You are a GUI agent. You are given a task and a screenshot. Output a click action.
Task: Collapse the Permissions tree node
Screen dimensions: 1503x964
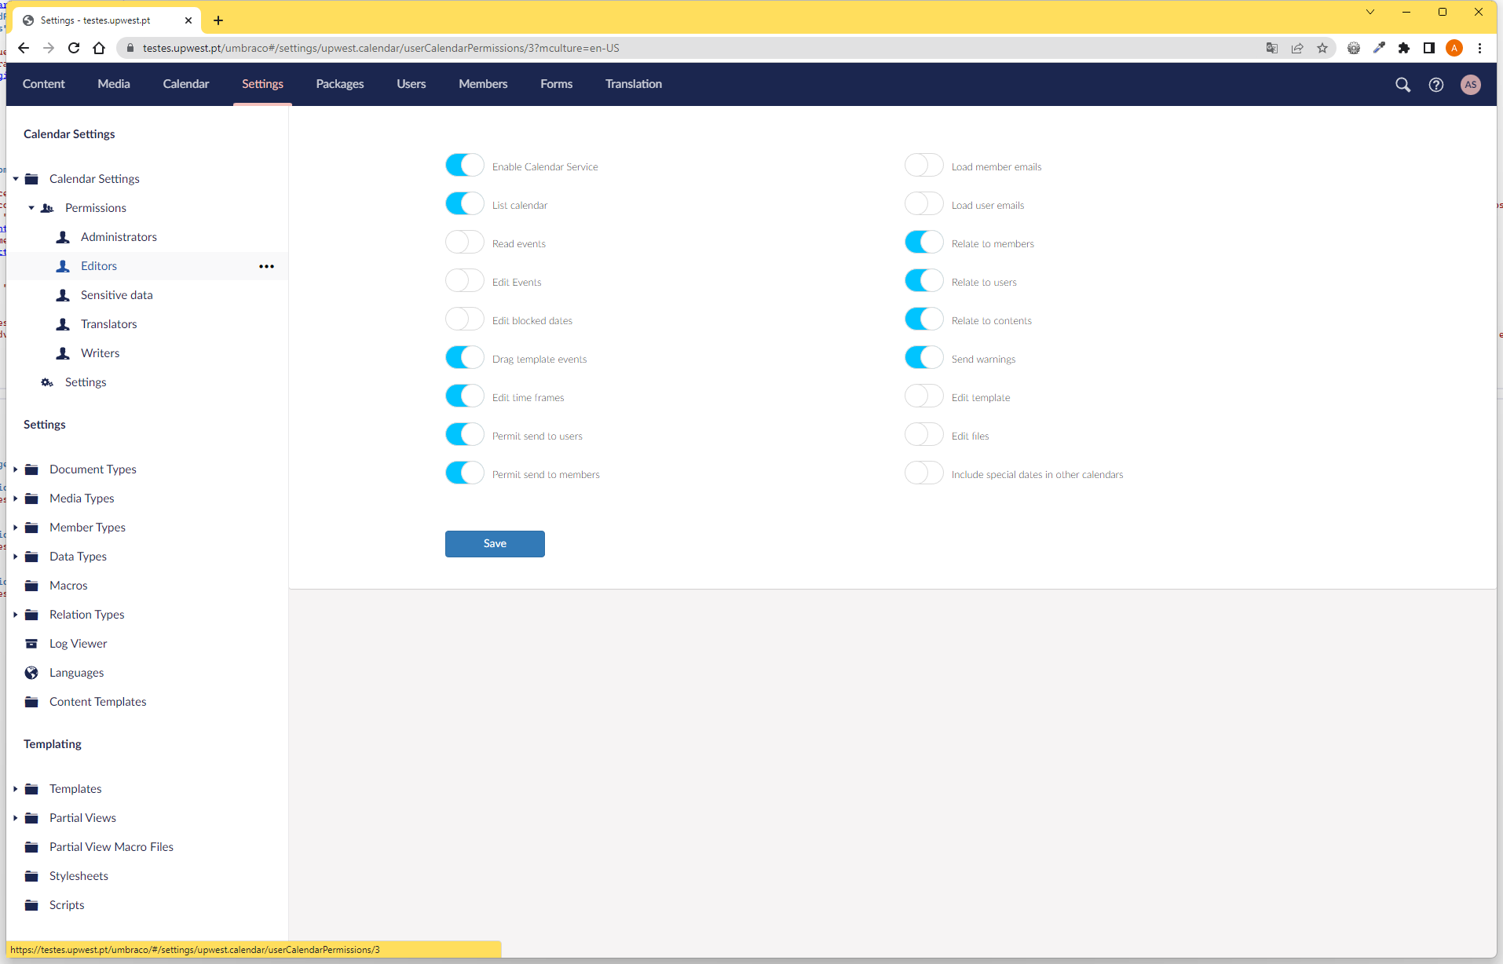(x=31, y=208)
